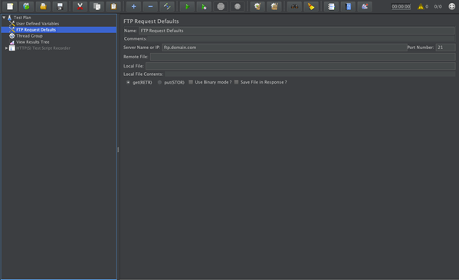
Task: Click the Server Name or IP field
Action: (x=284, y=48)
